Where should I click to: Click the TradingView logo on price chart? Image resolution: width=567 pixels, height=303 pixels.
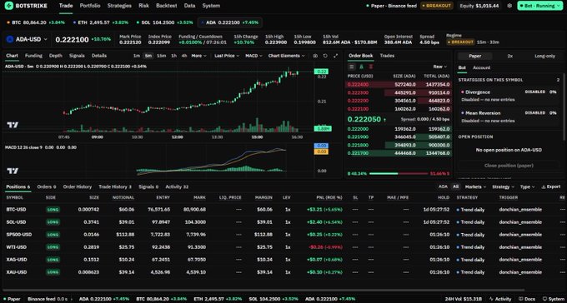tap(13, 125)
